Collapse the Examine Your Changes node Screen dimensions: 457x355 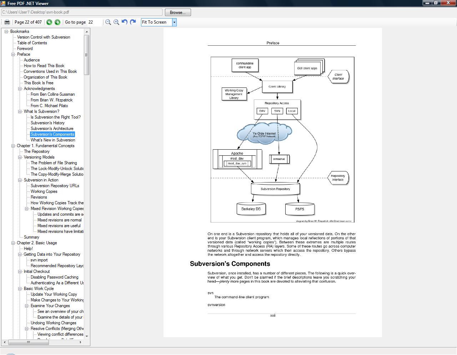[27, 306]
